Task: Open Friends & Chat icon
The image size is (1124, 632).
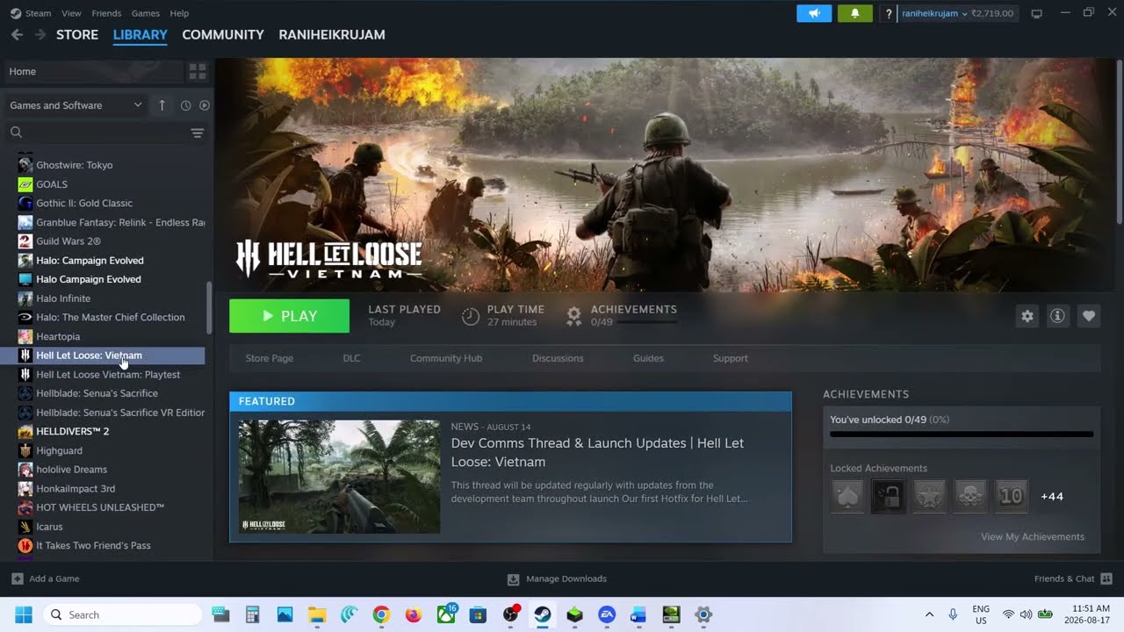Action: (x=1106, y=578)
